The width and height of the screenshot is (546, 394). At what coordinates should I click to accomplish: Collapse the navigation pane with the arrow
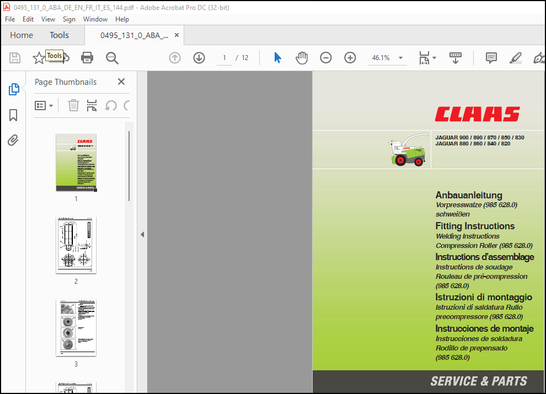click(142, 234)
